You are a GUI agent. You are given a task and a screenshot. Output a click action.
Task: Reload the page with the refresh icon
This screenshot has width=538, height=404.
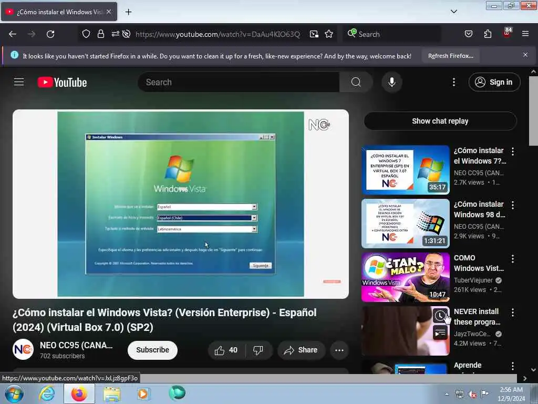click(x=50, y=34)
